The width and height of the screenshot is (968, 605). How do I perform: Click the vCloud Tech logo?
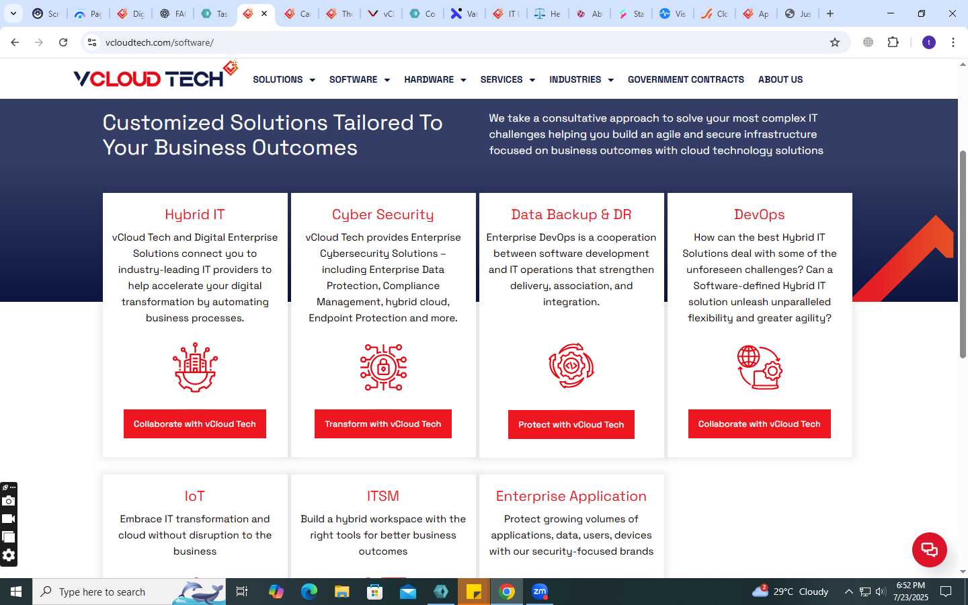click(156, 75)
